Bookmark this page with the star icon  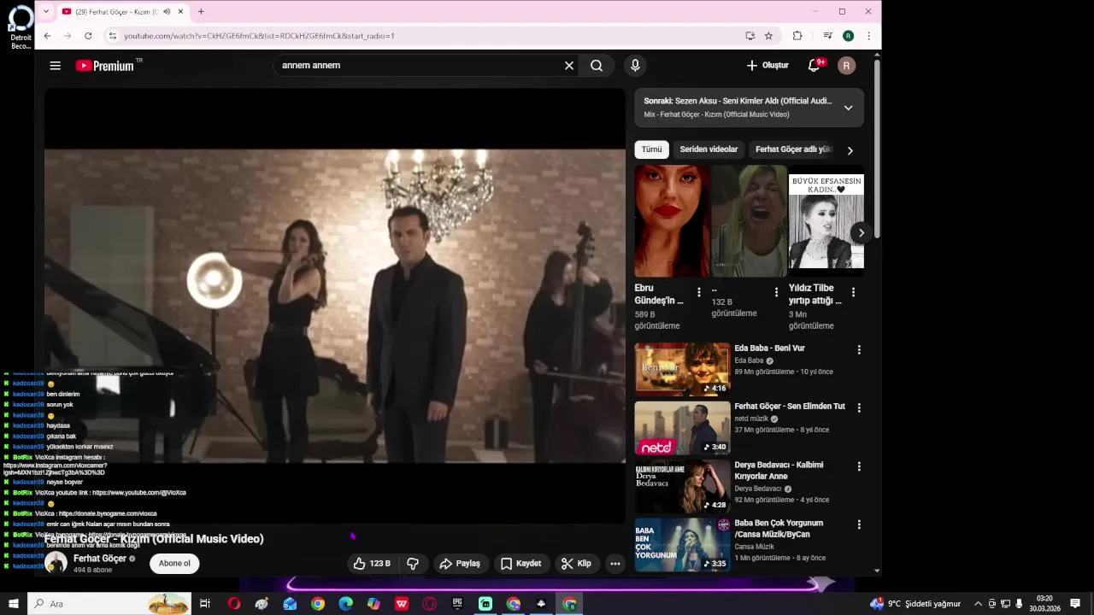click(x=768, y=36)
